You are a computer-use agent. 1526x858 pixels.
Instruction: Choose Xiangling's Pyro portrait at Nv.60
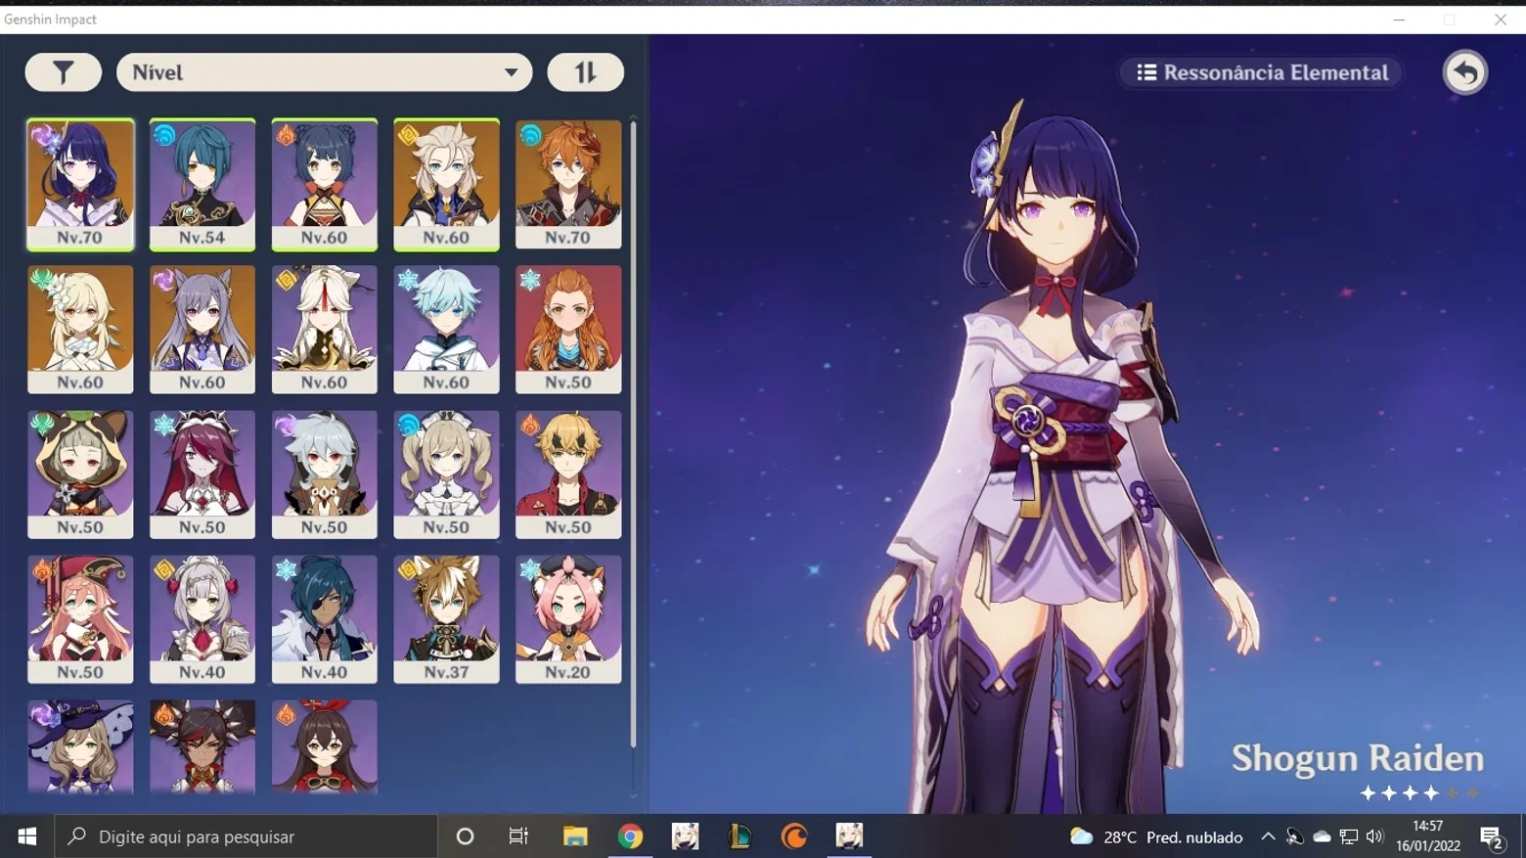coord(324,184)
